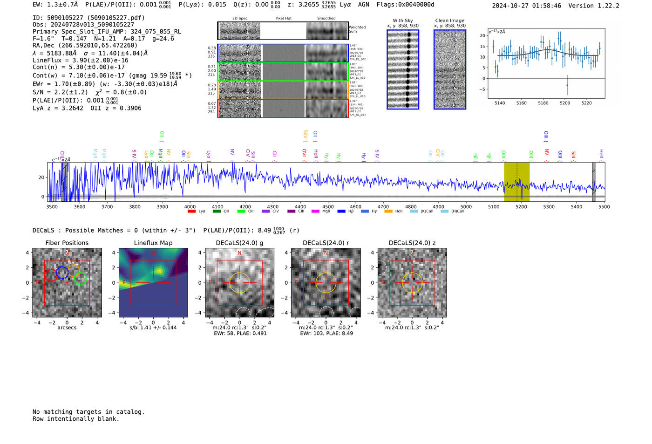Screen dimensions: 652x444
Task: Click the HeII orange legend swatch
Action: (x=388, y=212)
